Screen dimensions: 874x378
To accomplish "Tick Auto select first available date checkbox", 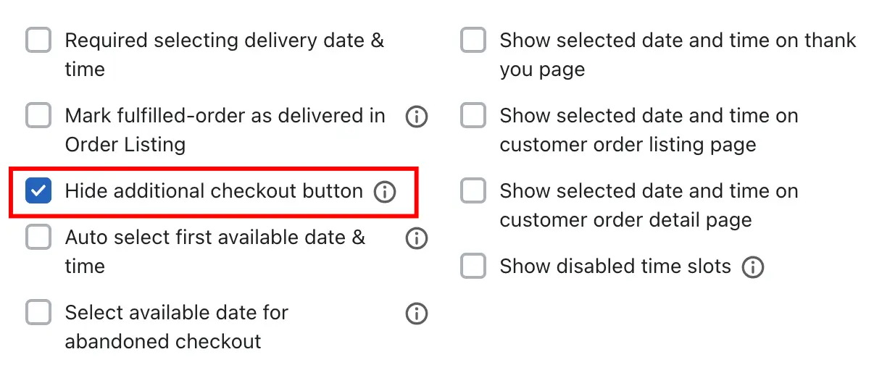I will pos(38,237).
